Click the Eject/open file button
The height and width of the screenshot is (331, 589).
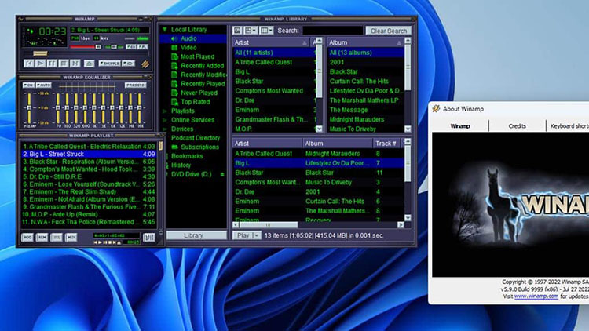(x=89, y=64)
